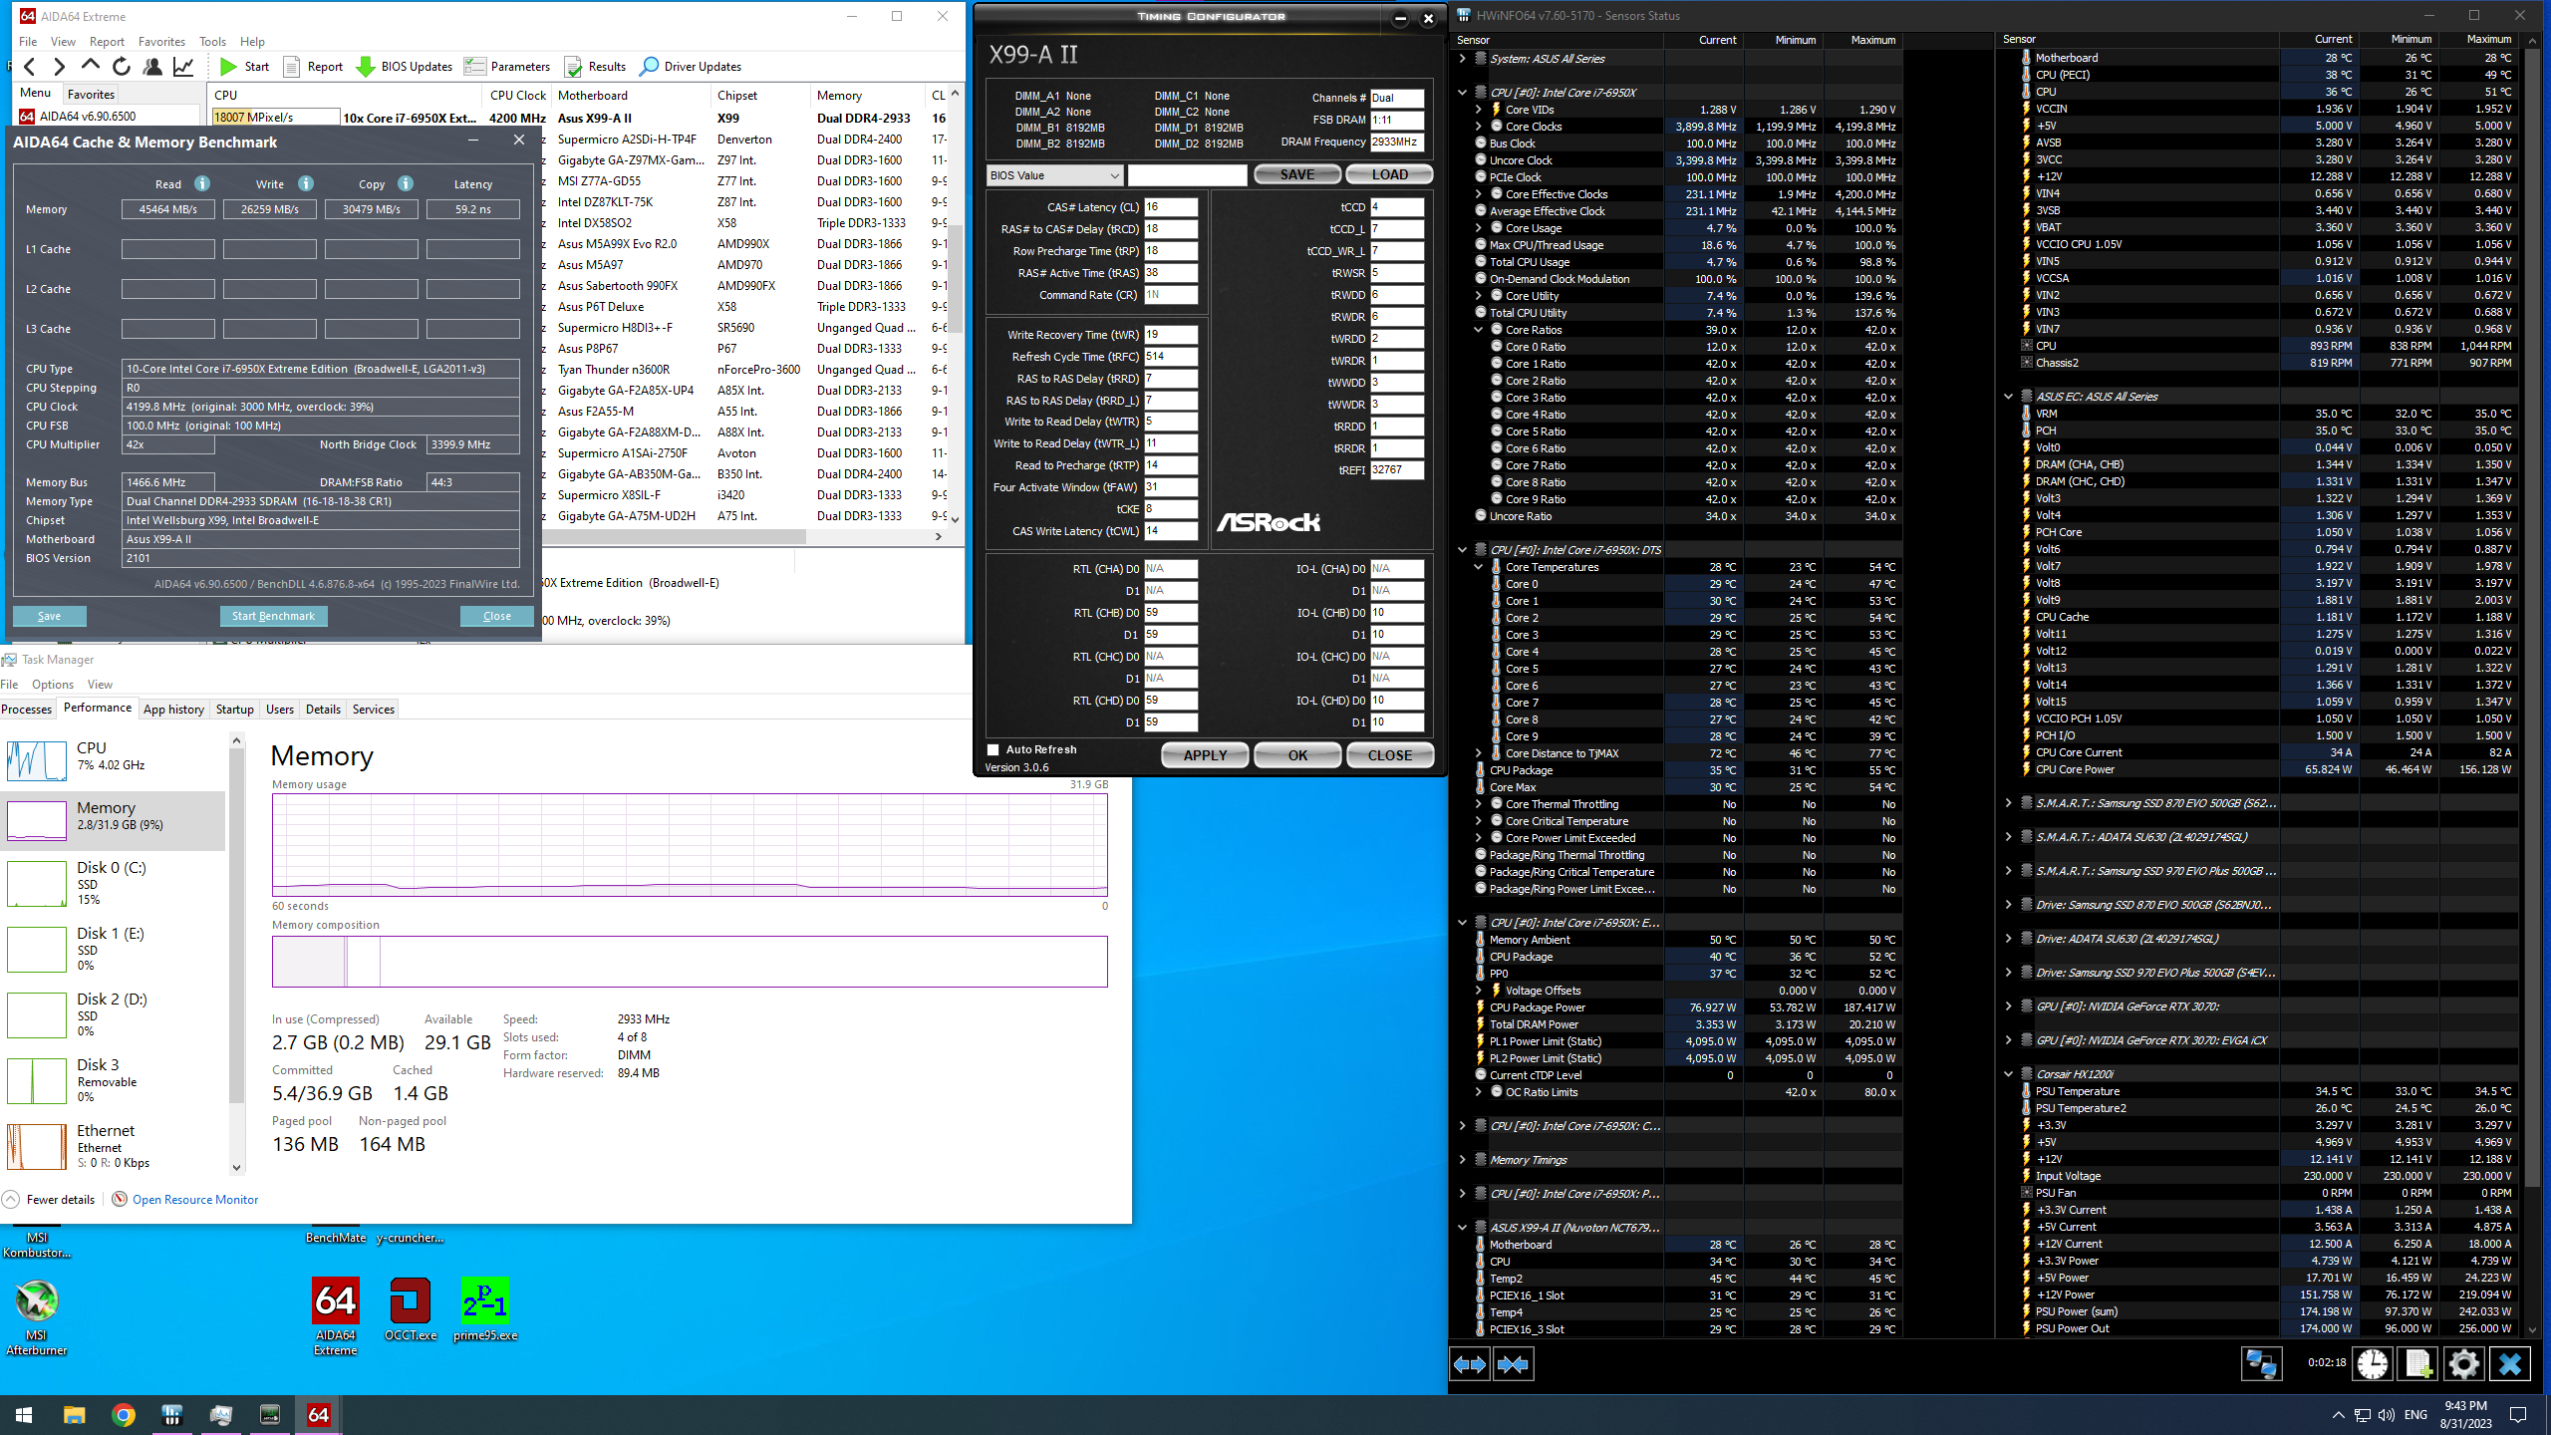Screen dimensions: 2551x1435
Task: Click the Open Resource Monitor link
Action: click(x=195, y=1200)
